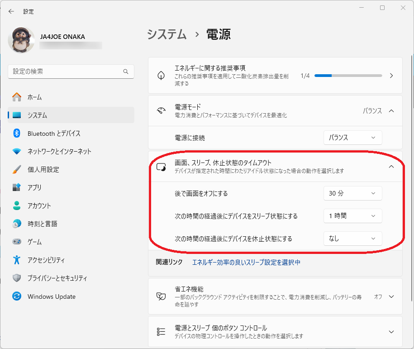Image resolution: width=414 pixels, height=349 pixels.
Task: Collapse the 電源モード section chevron
Action: click(391, 111)
